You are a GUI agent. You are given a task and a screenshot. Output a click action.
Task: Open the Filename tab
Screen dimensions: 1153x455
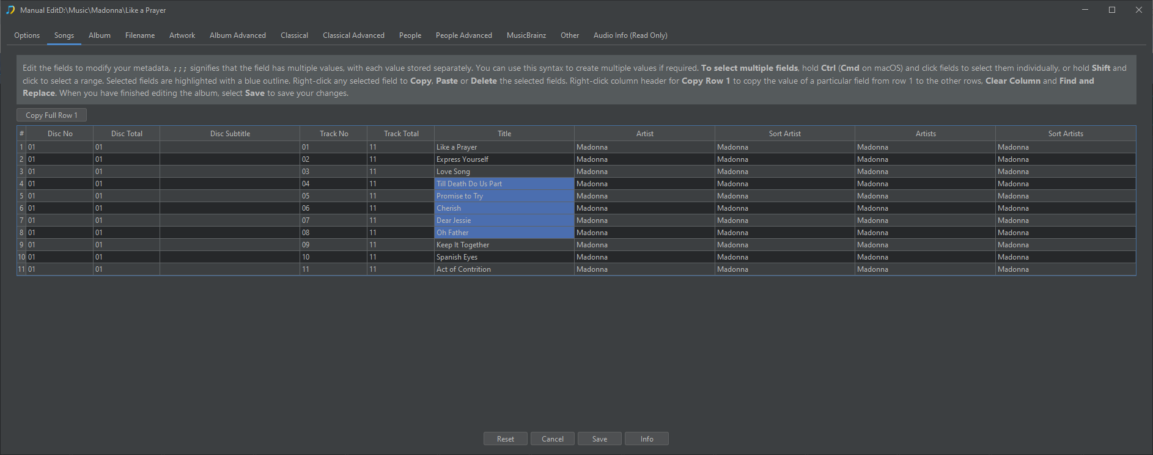(140, 35)
